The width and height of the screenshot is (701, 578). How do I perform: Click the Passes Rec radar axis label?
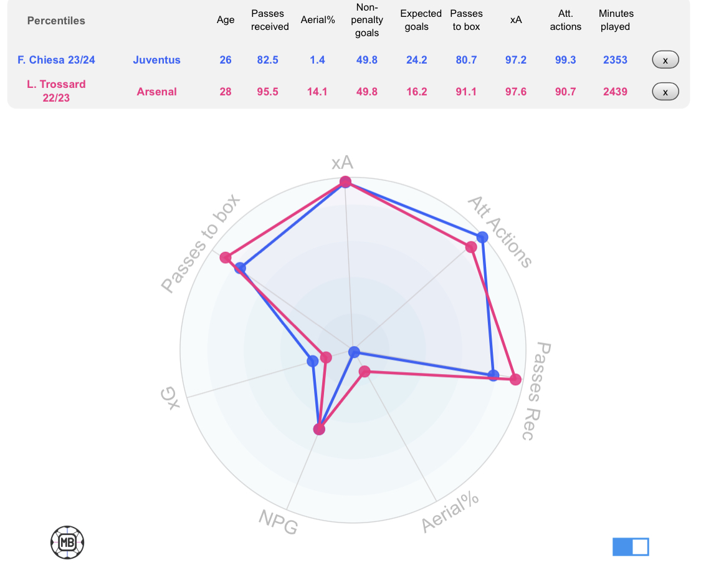click(x=535, y=391)
